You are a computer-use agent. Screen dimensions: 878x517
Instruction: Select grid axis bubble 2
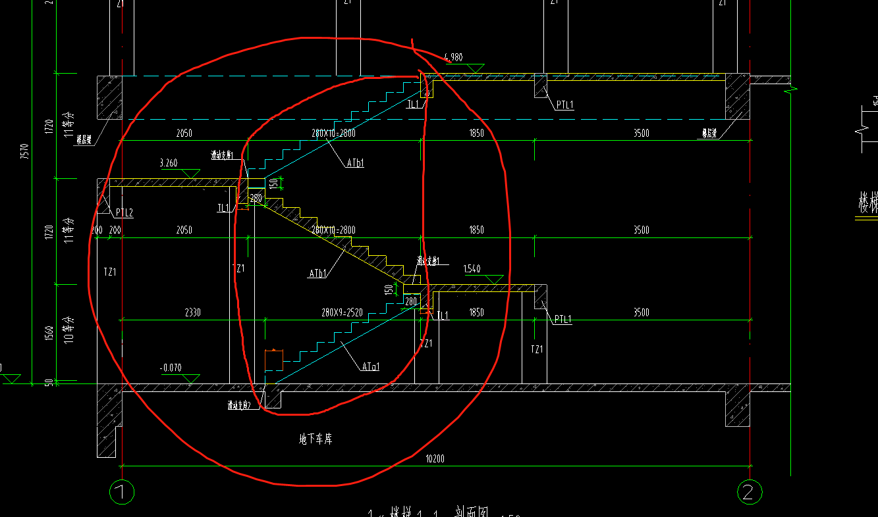[749, 491]
